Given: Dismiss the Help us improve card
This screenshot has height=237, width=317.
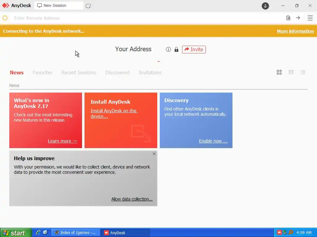Looking at the screenshot, I should point(154,154).
